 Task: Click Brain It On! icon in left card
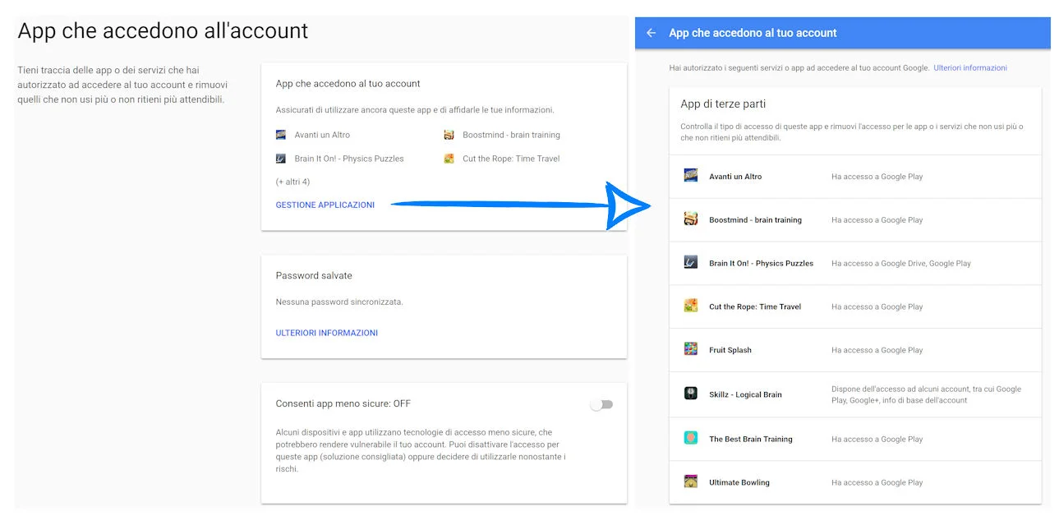(x=281, y=159)
